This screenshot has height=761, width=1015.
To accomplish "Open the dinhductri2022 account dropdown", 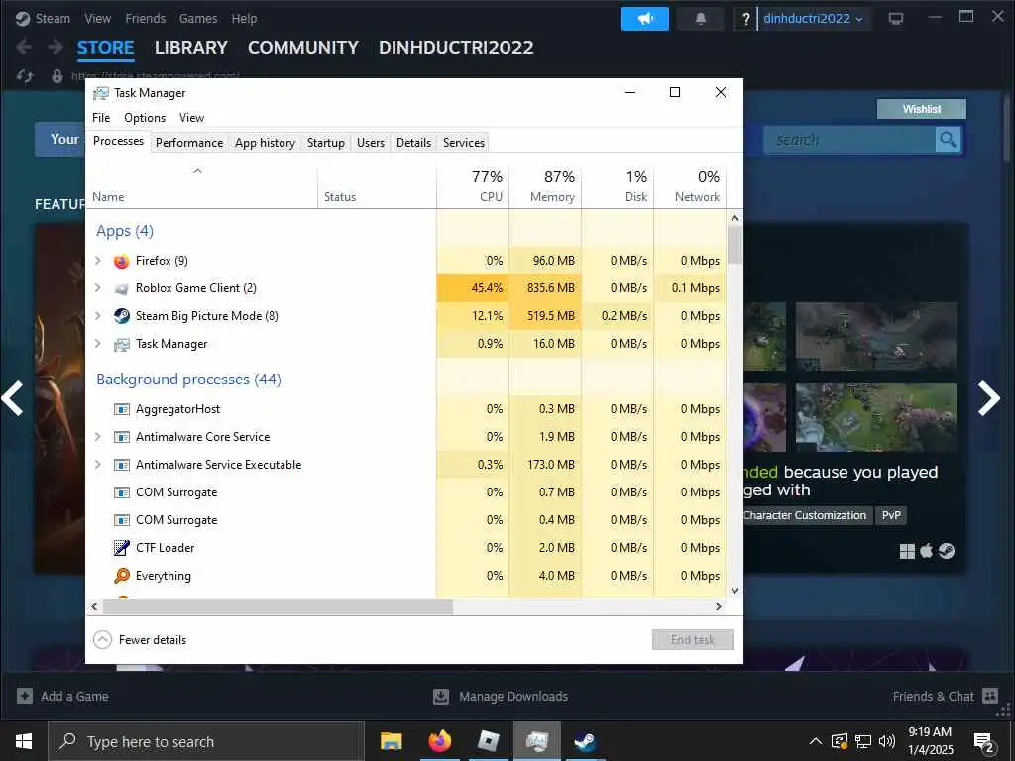I will click(813, 19).
